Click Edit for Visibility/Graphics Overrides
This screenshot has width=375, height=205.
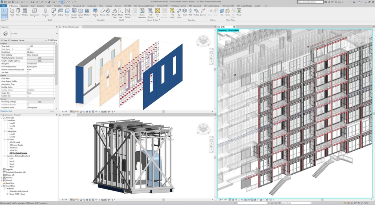(x=40, y=58)
